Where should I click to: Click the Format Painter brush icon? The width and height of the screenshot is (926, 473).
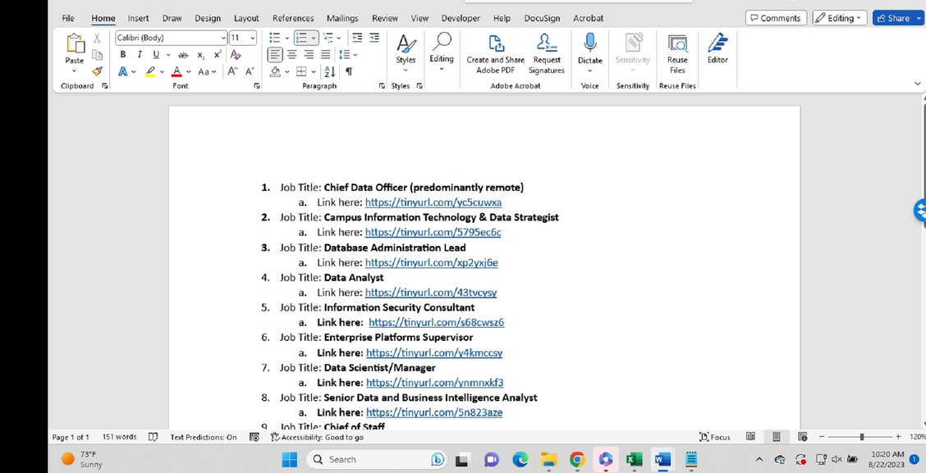click(x=97, y=71)
